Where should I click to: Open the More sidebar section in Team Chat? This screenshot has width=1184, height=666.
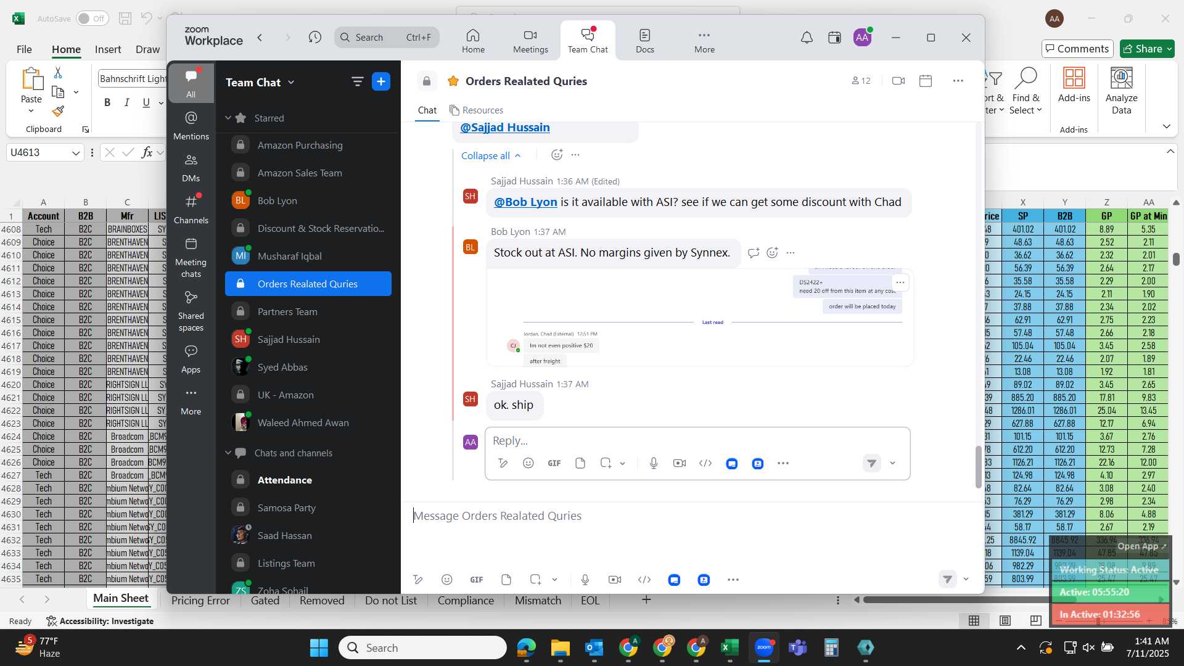click(x=191, y=401)
